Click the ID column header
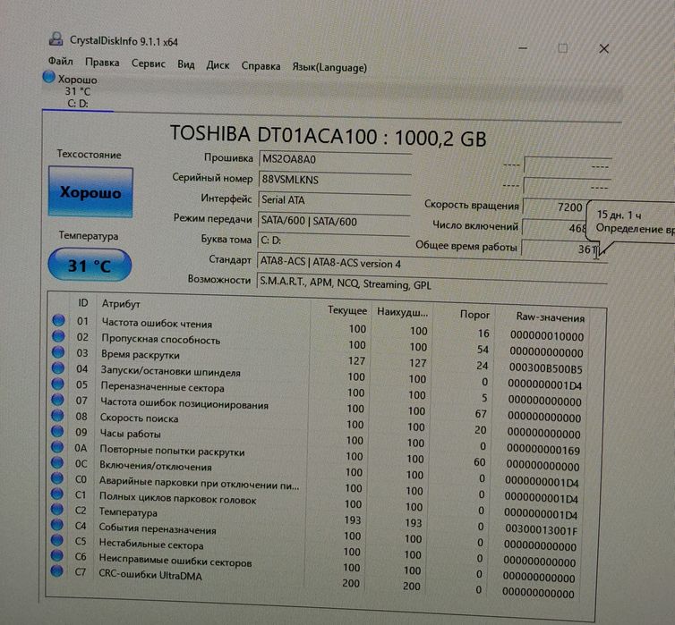Viewport: 675px width, 625px height. [x=83, y=303]
